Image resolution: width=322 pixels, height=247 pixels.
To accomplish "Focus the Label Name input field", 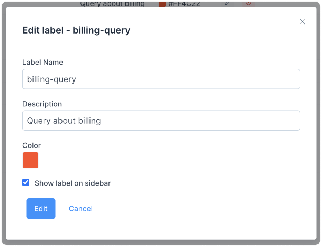I will point(161,79).
